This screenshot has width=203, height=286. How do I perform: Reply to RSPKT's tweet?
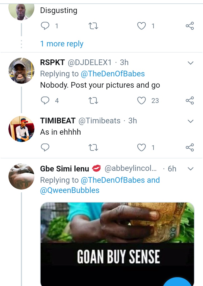coord(45,100)
